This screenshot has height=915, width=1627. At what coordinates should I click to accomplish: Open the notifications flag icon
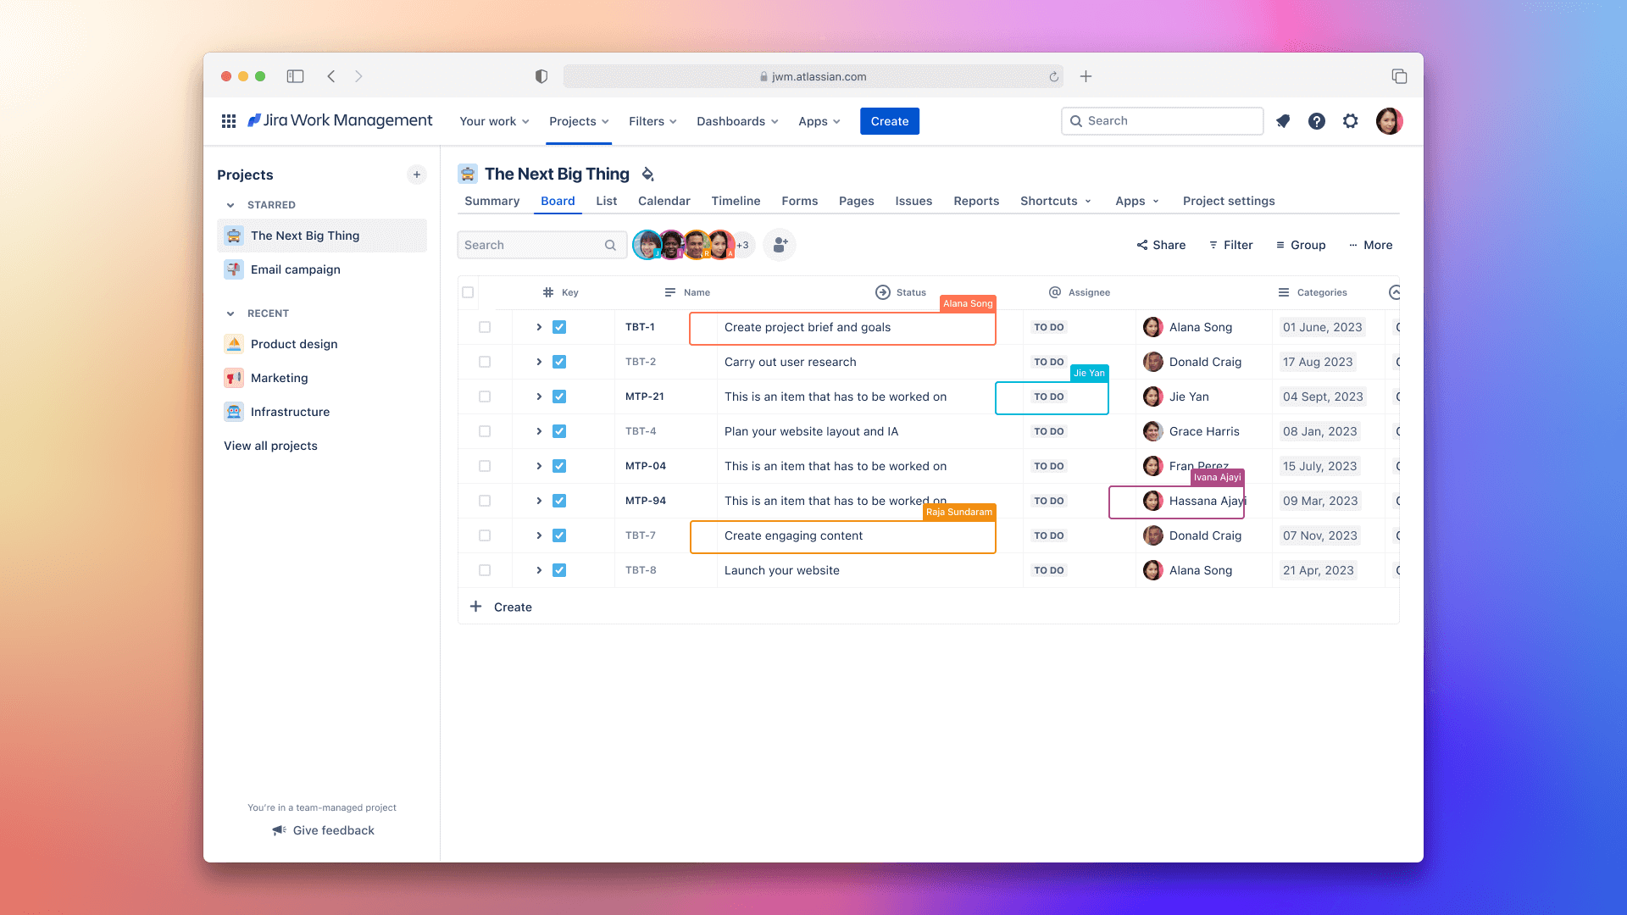point(1282,121)
